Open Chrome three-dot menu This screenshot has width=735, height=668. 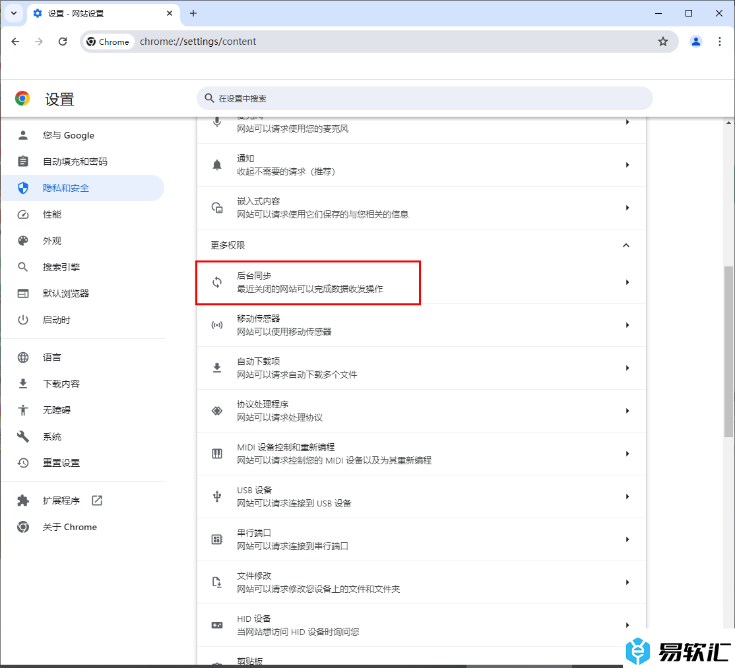pyautogui.click(x=720, y=42)
